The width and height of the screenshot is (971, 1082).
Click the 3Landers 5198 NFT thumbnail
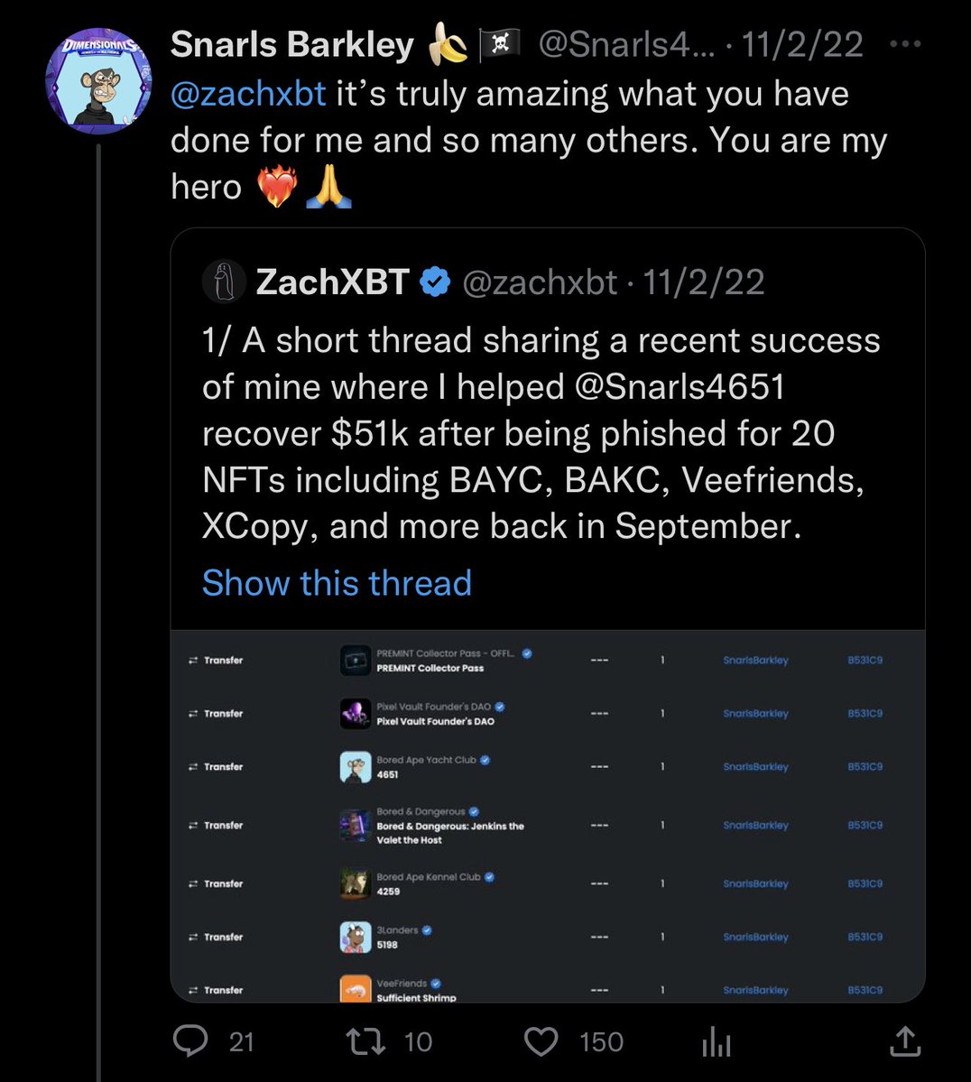pyautogui.click(x=356, y=938)
